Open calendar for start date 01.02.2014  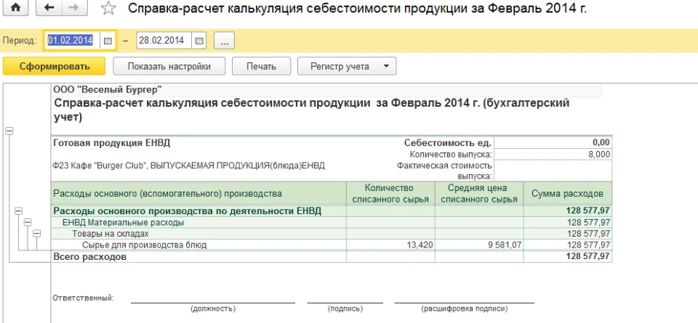(108, 41)
